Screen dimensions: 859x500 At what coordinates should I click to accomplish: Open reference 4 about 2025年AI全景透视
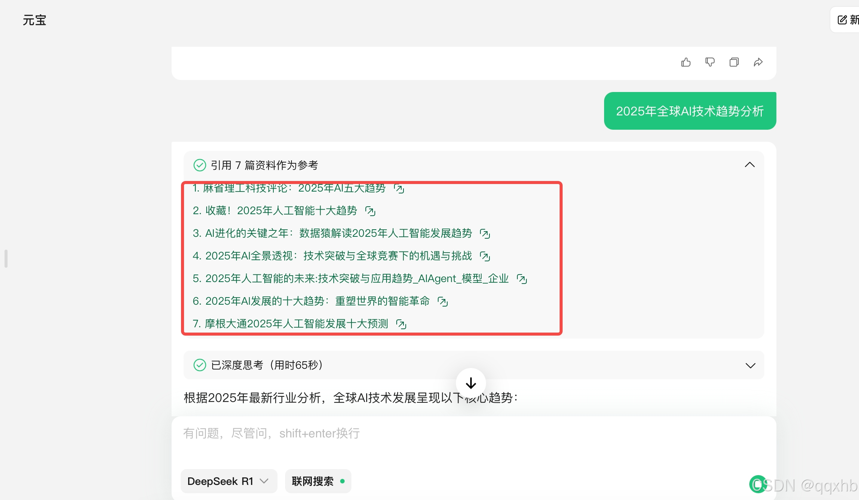click(332, 256)
